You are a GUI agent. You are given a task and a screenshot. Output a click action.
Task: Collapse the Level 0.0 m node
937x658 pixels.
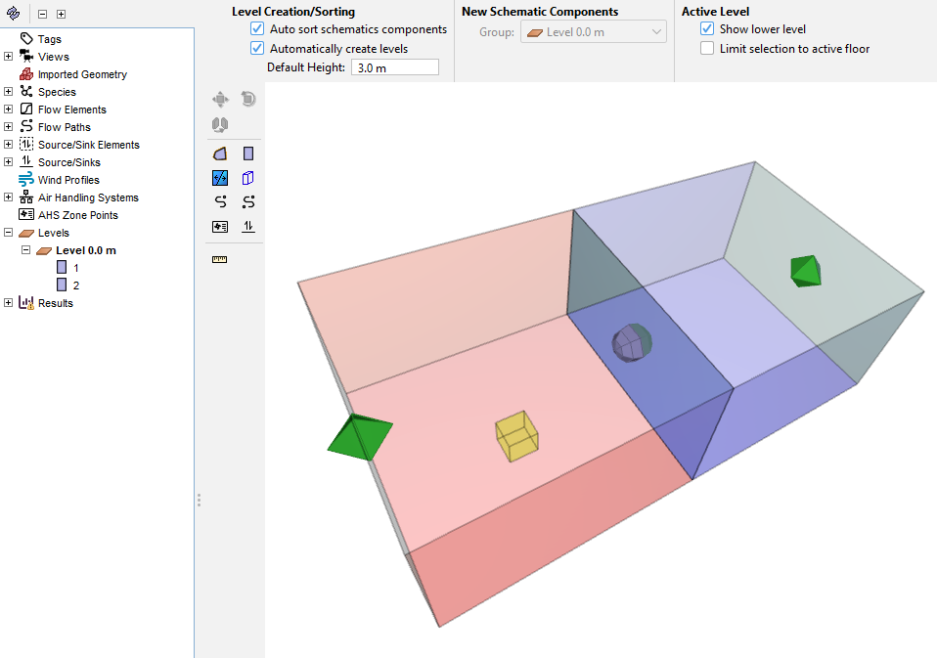(26, 250)
